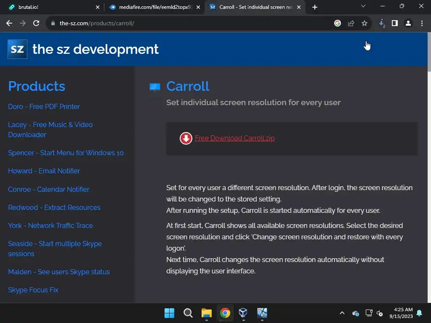This screenshot has height=323, width=431.
Task: Click the page vertical scrollbar
Action: click(429, 52)
